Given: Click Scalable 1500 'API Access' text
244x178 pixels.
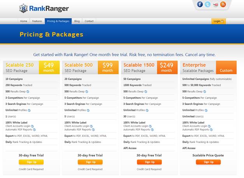Looking at the screenshot, I should click(x=130, y=148).
